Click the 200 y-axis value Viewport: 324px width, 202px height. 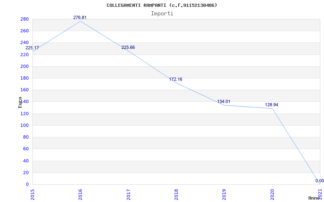pos(24,66)
